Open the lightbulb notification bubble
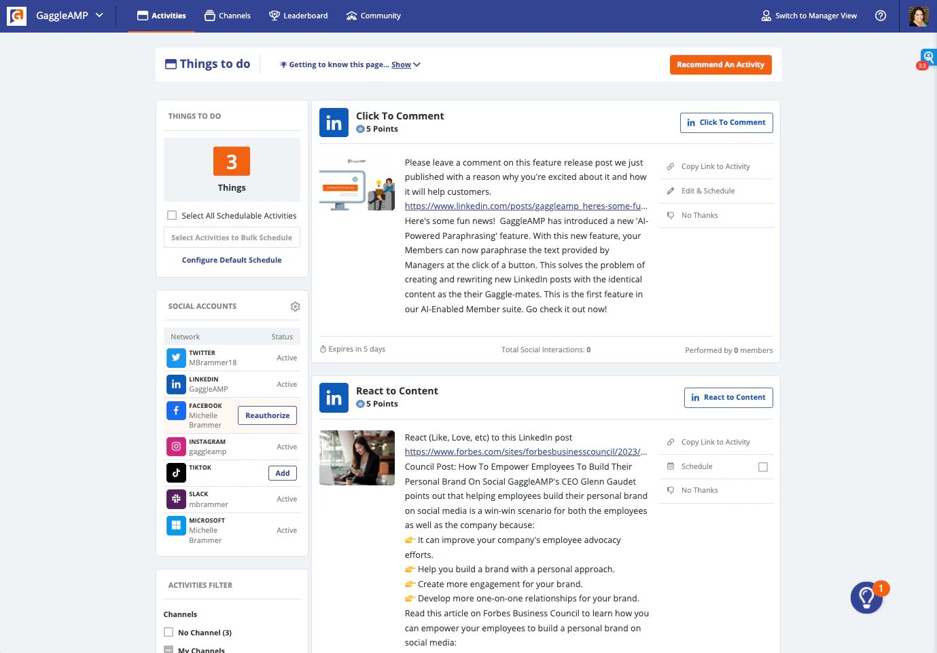 [x=866, y=597]
